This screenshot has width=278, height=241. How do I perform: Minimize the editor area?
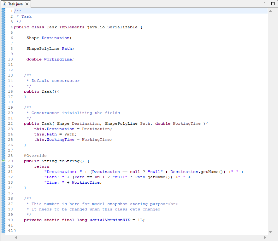(266, 3)
